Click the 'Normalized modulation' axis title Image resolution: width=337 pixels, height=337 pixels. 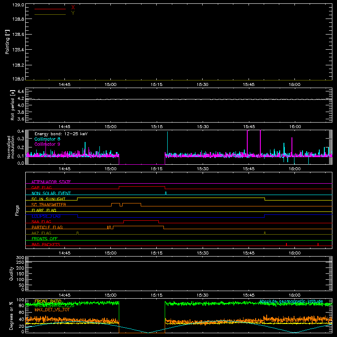click(10, 147)
